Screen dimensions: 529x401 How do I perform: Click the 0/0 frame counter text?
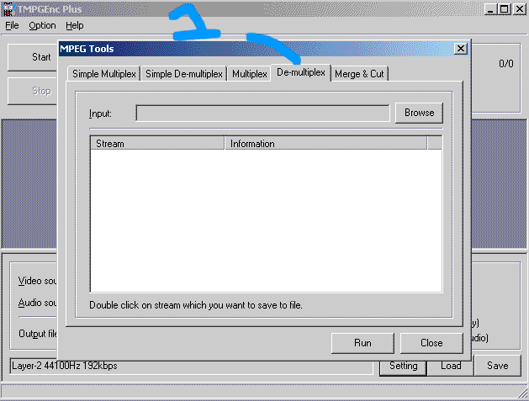[x=506, y=64]
